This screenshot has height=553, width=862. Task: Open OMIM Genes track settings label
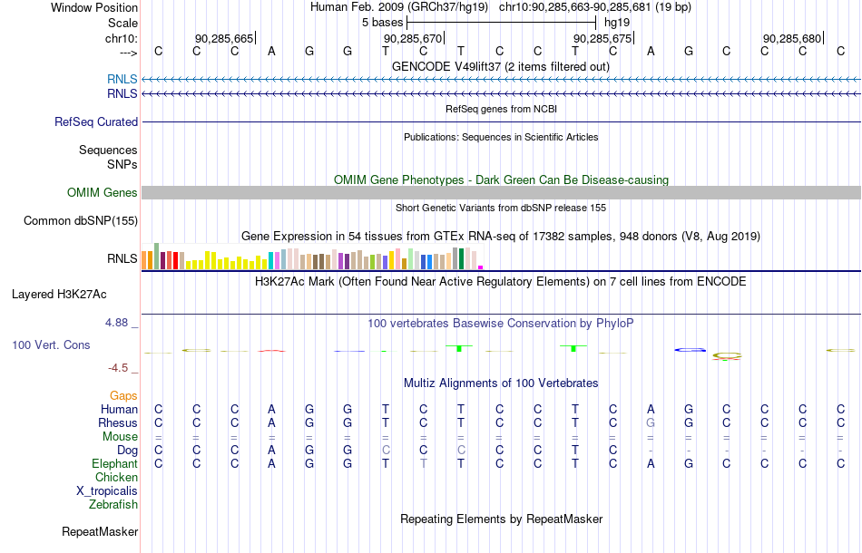102,193
